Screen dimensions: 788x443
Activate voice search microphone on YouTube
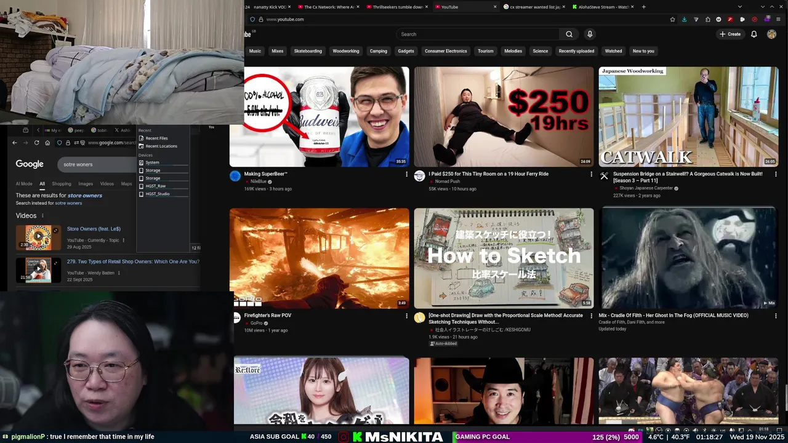tap(589, 34)
